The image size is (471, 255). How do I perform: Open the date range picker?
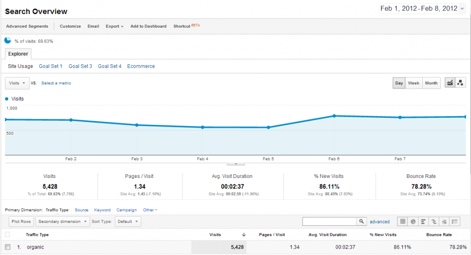[x=422, y=8]
